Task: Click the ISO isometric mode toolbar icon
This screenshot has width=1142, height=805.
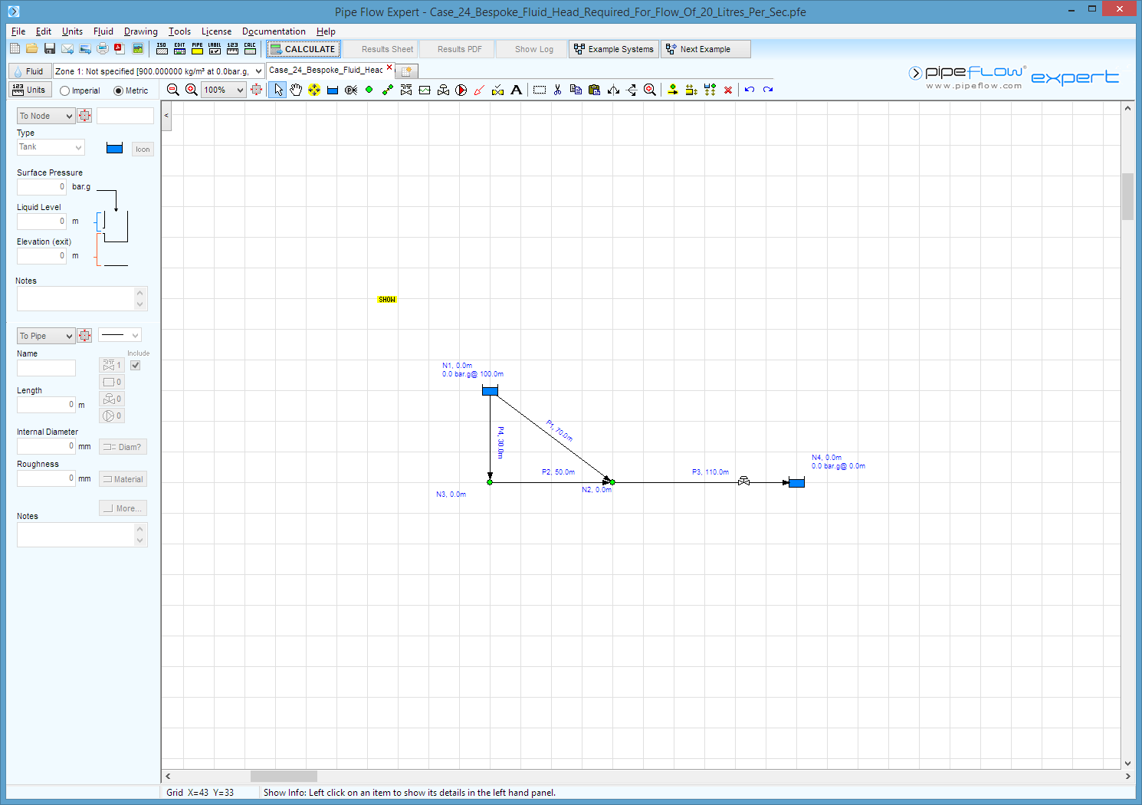Action: (162, 48)
